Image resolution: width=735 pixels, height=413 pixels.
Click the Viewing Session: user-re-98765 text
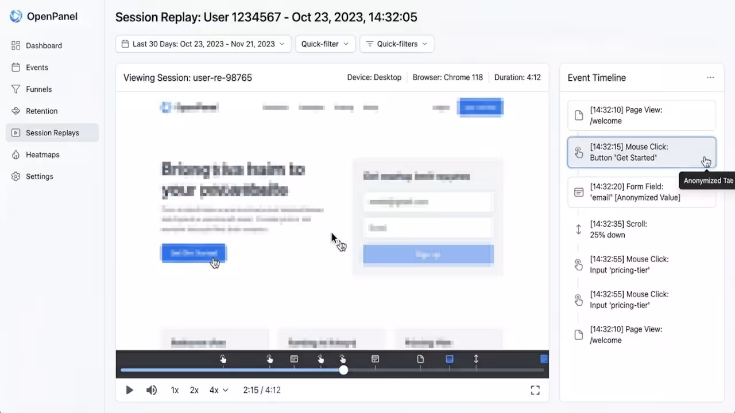(x=188, y=77)
